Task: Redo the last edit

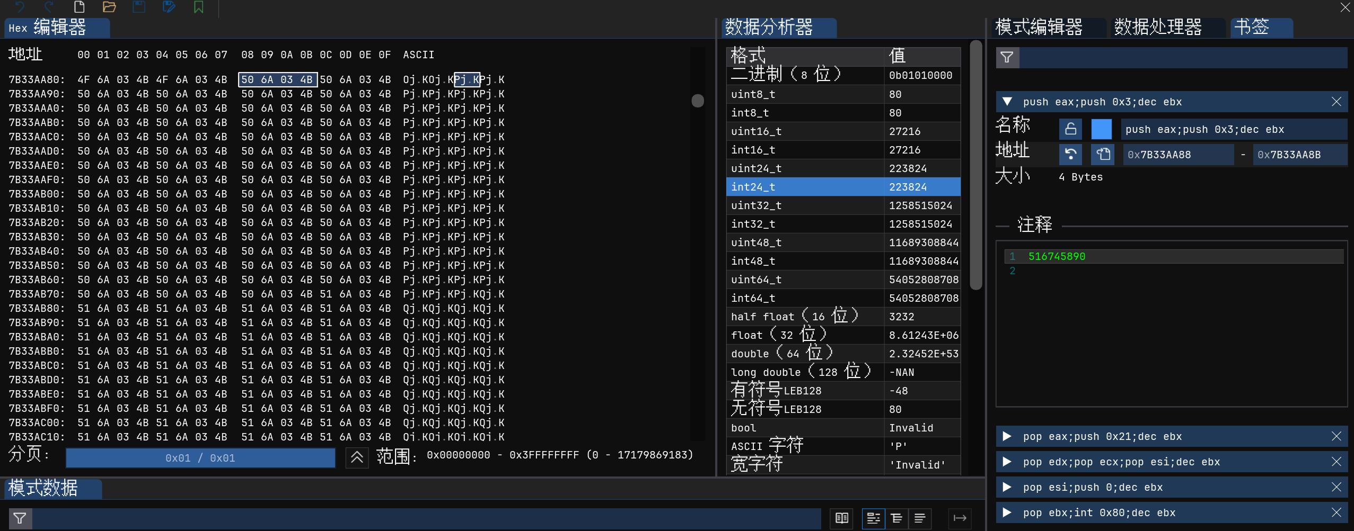Action: tap(48, 7)
